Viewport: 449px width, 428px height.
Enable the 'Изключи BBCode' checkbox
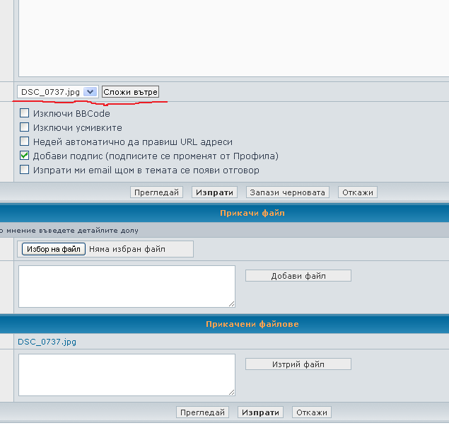pos(25,113)
